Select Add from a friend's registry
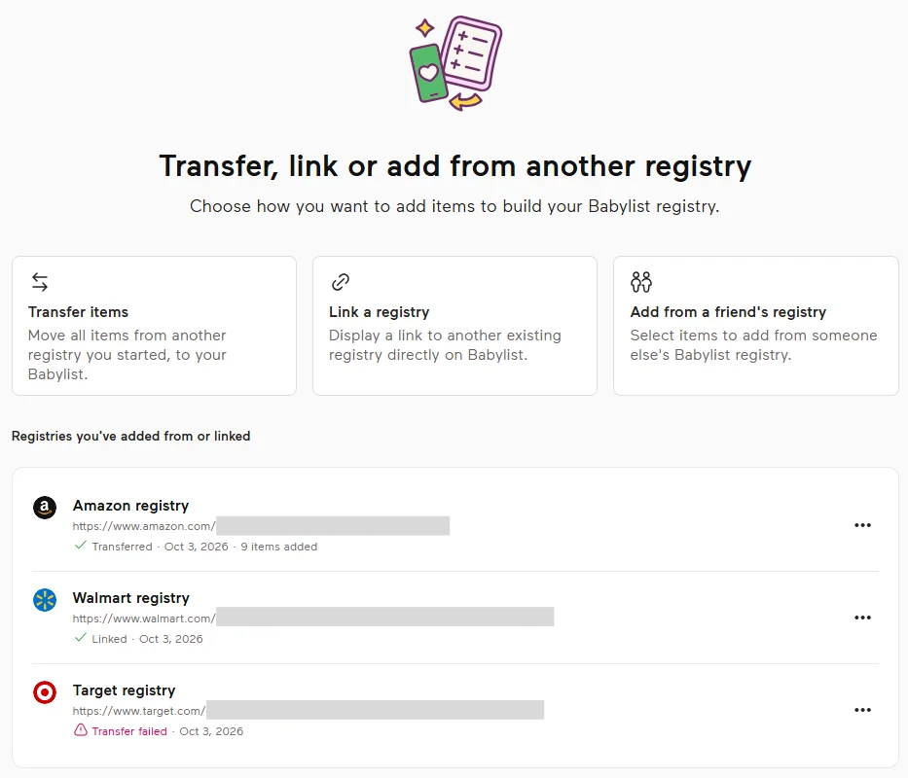 pyautogui.click(x=756, y=326)
